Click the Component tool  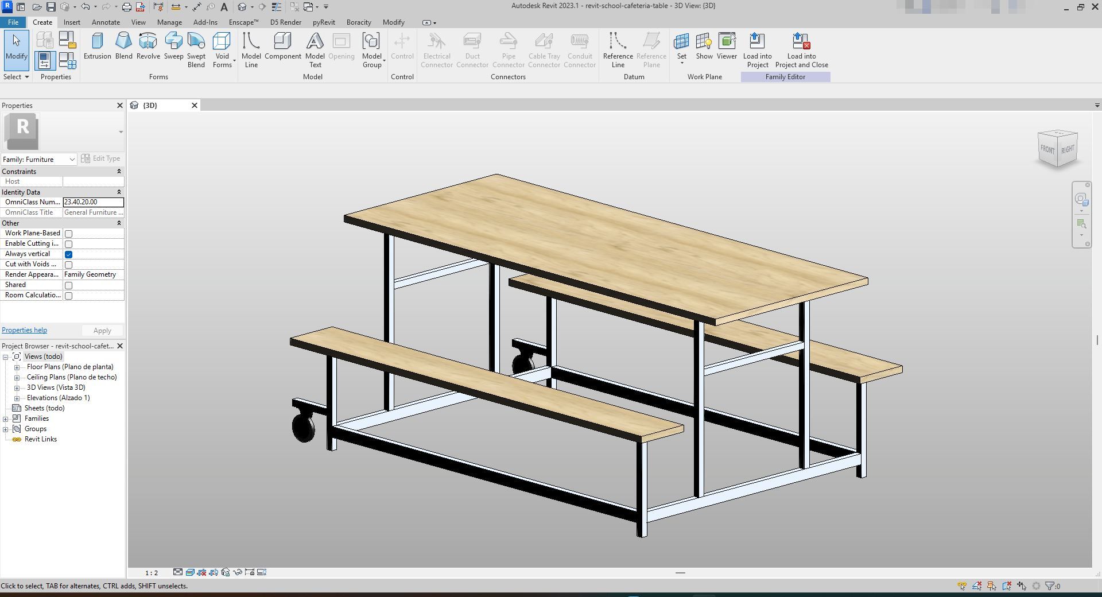point(282,46)
